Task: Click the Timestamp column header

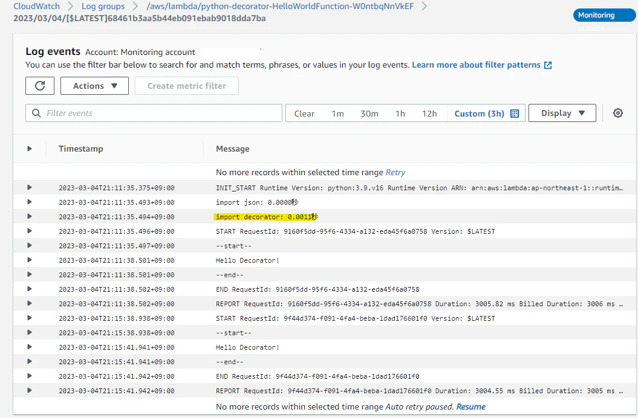Action: pos(80,149)
